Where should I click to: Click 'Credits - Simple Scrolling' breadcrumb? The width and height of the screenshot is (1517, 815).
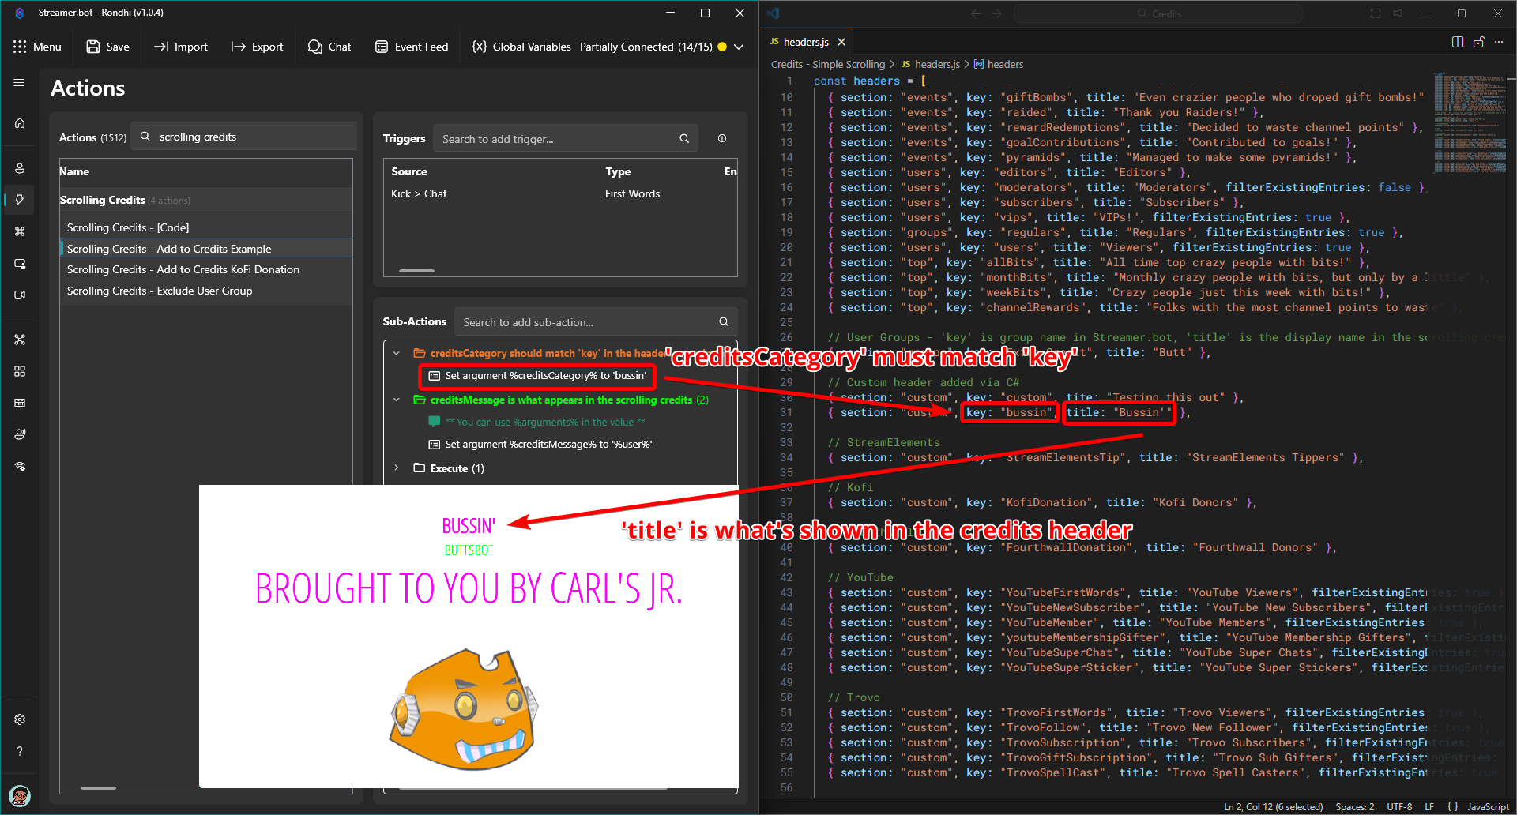[828, 64]
